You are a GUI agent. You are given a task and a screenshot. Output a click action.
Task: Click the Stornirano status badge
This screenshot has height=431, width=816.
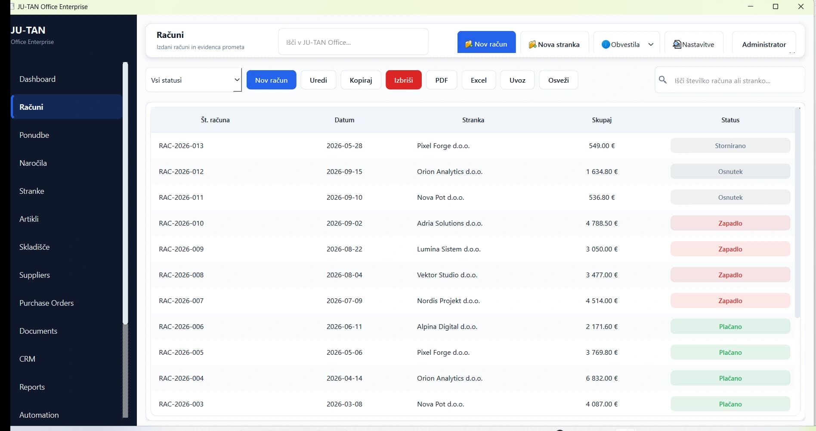tap(730, 146)
